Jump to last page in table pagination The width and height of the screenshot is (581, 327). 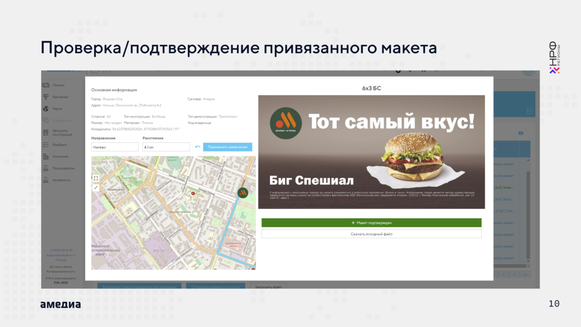(x=525, y=275)
